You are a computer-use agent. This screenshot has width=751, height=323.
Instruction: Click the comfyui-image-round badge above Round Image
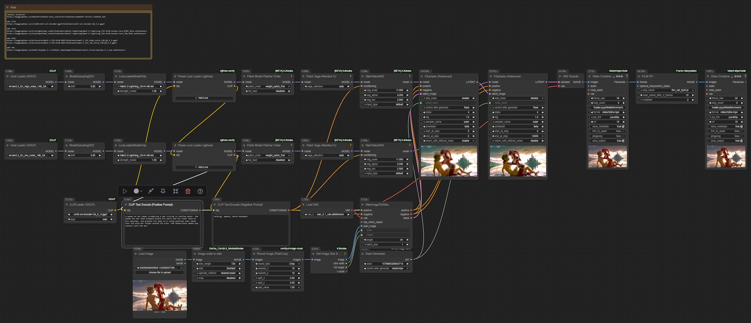coord(292,248)
